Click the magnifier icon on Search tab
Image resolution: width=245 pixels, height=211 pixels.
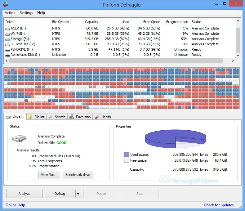pos(51,117)
